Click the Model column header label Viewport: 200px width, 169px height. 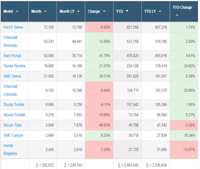(x=8, y=11)
